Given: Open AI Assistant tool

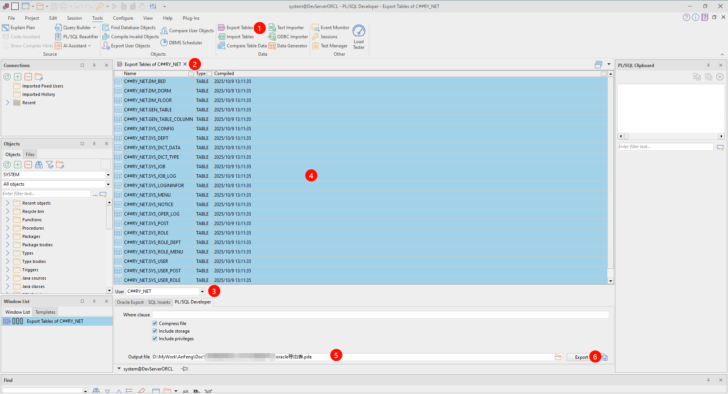Looking at the screenshot, I should point(73,46).
